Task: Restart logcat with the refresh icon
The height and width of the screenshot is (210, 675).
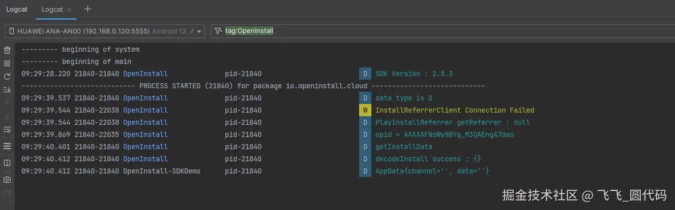Action: tap(7, 77)
